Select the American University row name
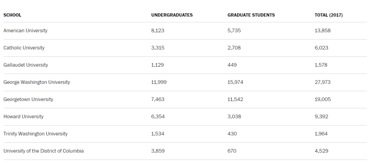This screenshot has height=168, width=380. pos(25,31)
